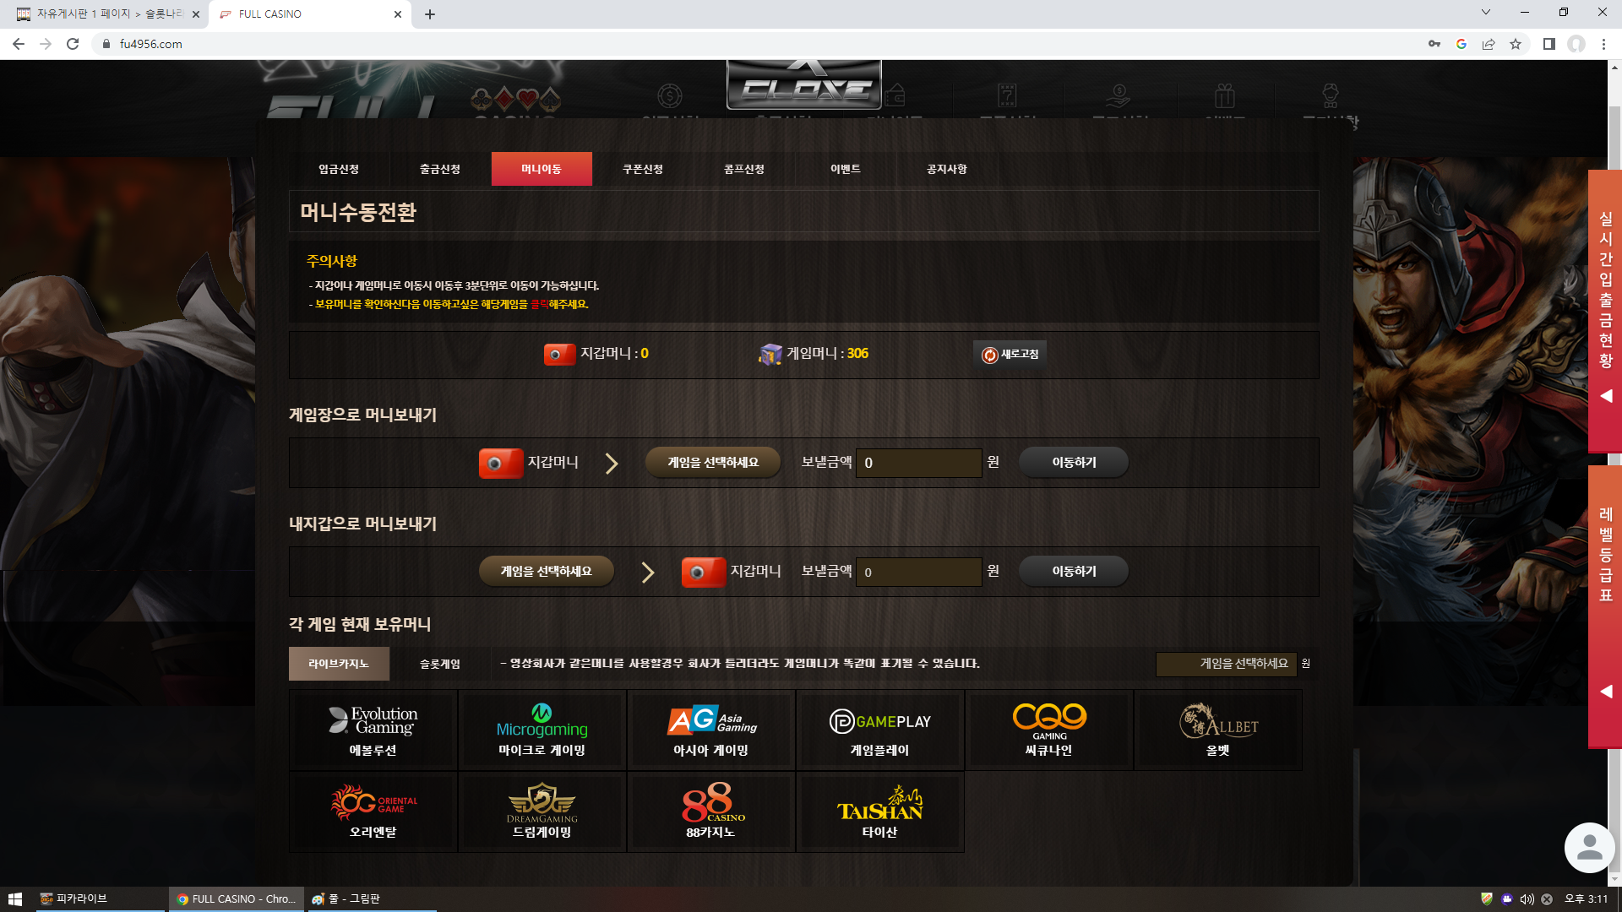Open the Taishan provider tile

pos(880,812)
